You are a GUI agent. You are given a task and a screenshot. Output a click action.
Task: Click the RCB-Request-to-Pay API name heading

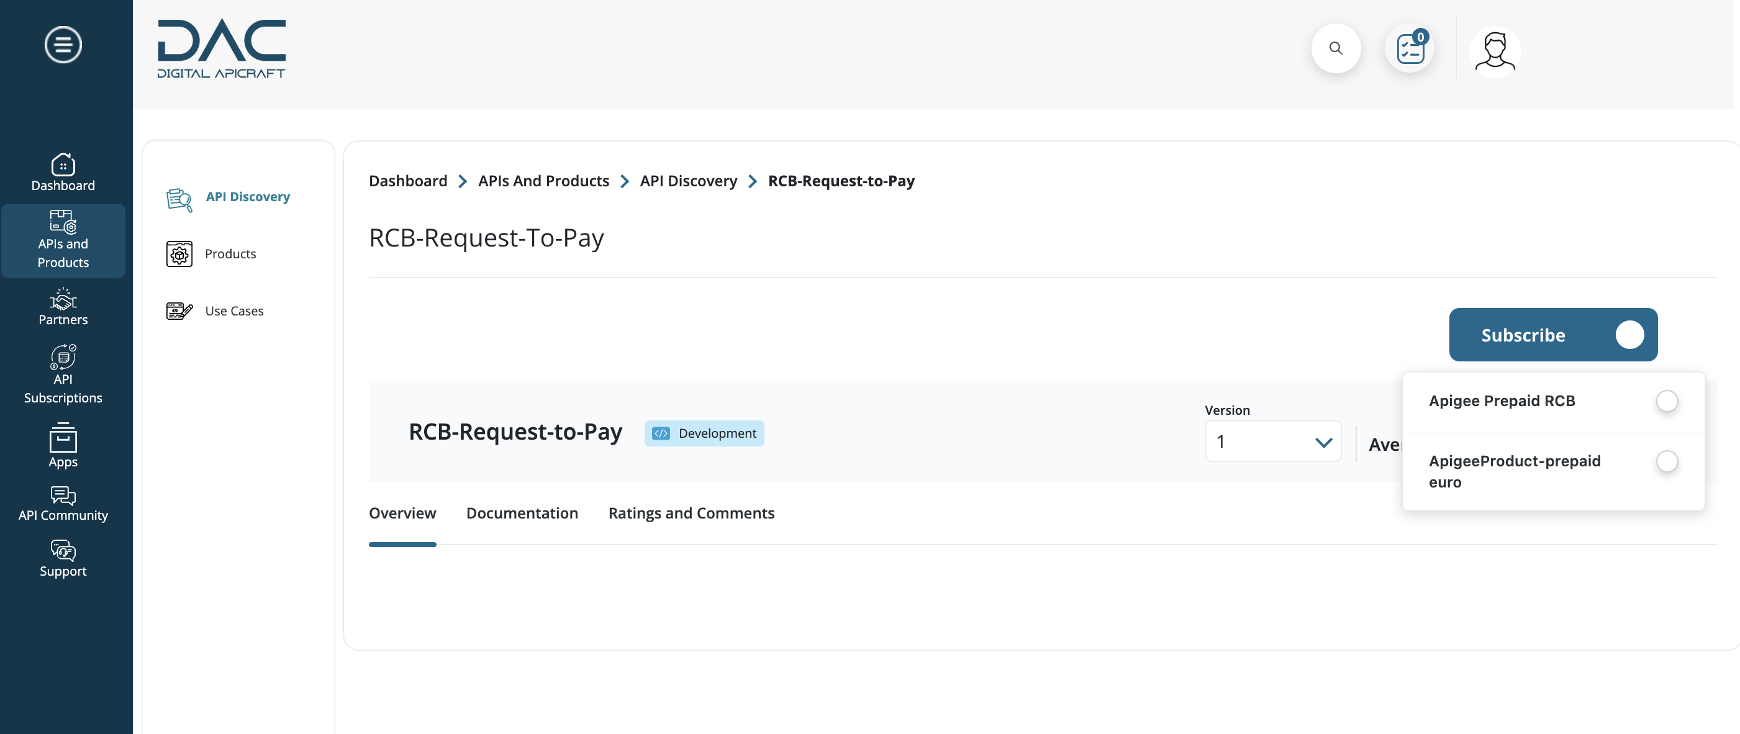[515, 432]
